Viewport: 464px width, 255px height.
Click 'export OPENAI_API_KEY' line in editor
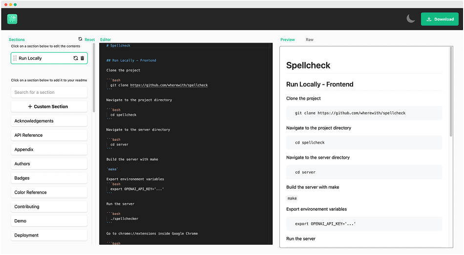click(137, 189)
